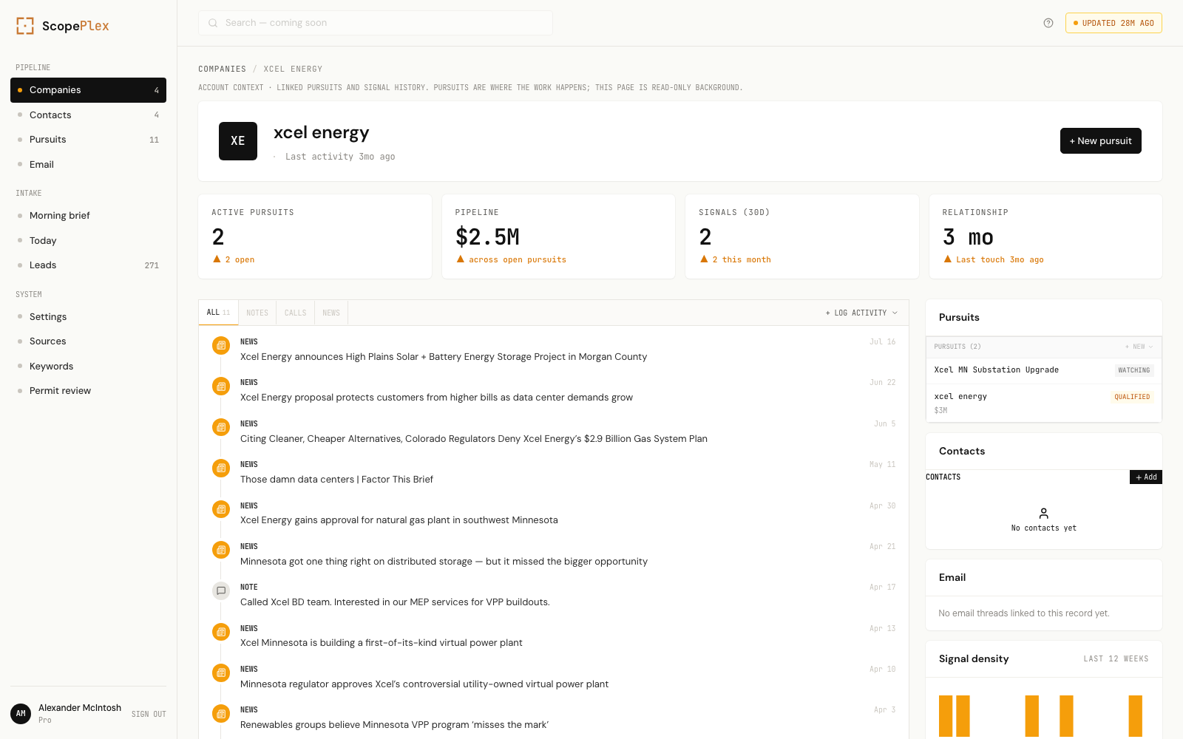Click news icon for data center bills item
This screenshot has width=1183, height=739.
coord(221,386)
